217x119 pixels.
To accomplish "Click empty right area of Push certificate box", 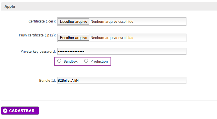I will pyautogui.click(x=163, y=38).
